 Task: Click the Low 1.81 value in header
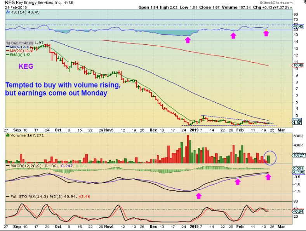pyautogui.click(x=188, y=7)
